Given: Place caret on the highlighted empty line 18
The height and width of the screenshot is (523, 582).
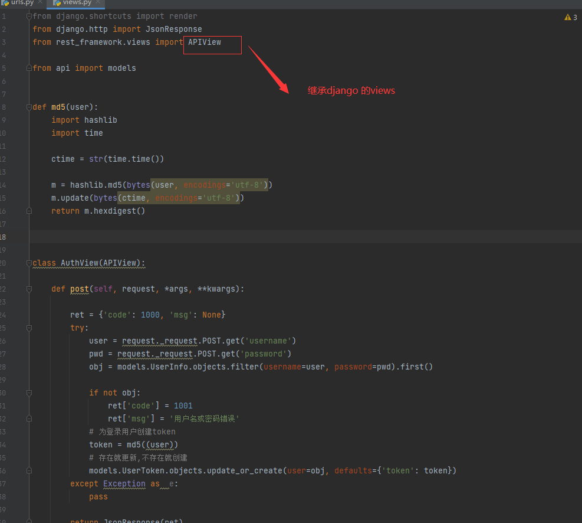Looking at the screenshot, I should (x=305, y=237).
